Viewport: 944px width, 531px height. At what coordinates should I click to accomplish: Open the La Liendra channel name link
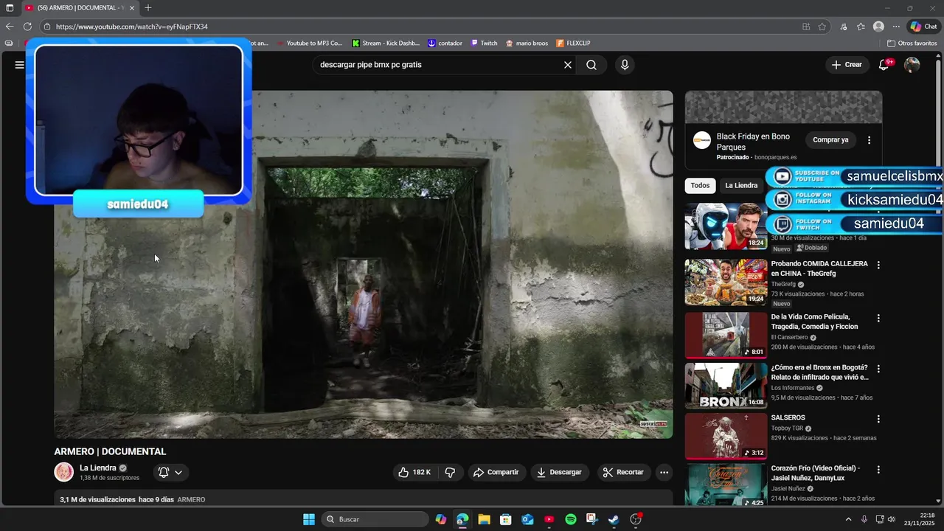(98, 468)
